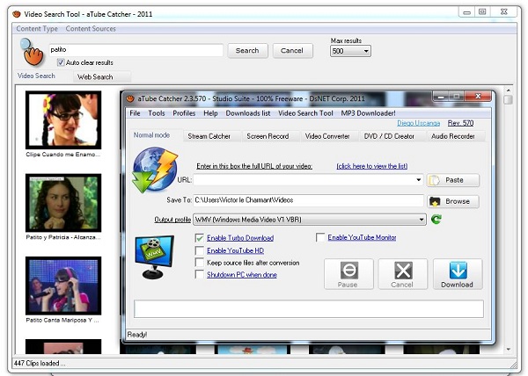Viewport: 528px width, 376px height.
Task: Click the Download button
Action: tap(458, 274)
